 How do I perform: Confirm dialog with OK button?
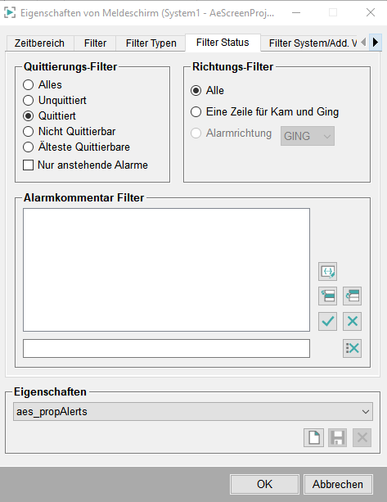264,484
